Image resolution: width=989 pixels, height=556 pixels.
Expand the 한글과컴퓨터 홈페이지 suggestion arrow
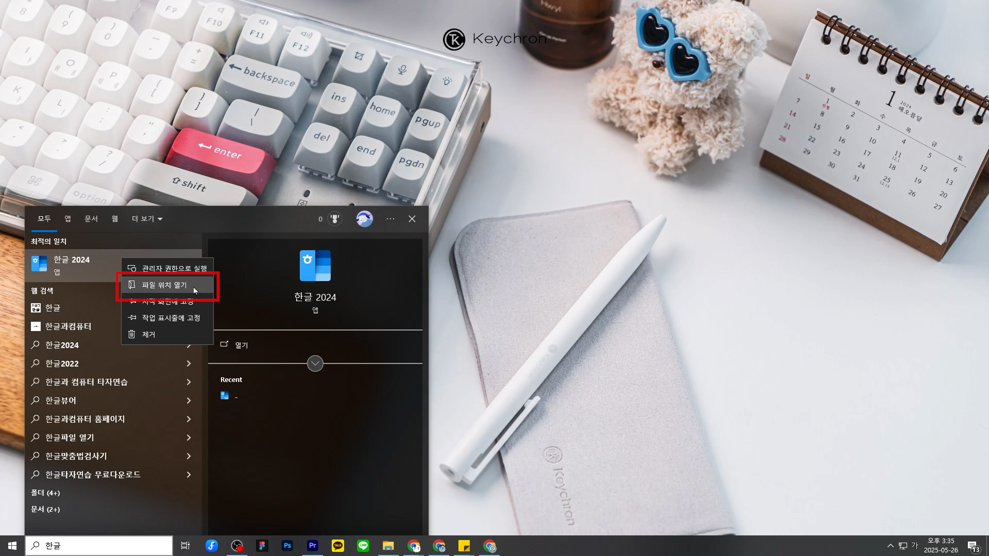tap(189, 419)
